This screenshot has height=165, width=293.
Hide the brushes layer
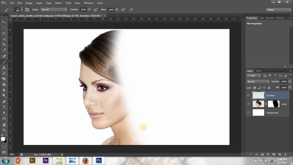pyautogui.click(x=248, y=95)
